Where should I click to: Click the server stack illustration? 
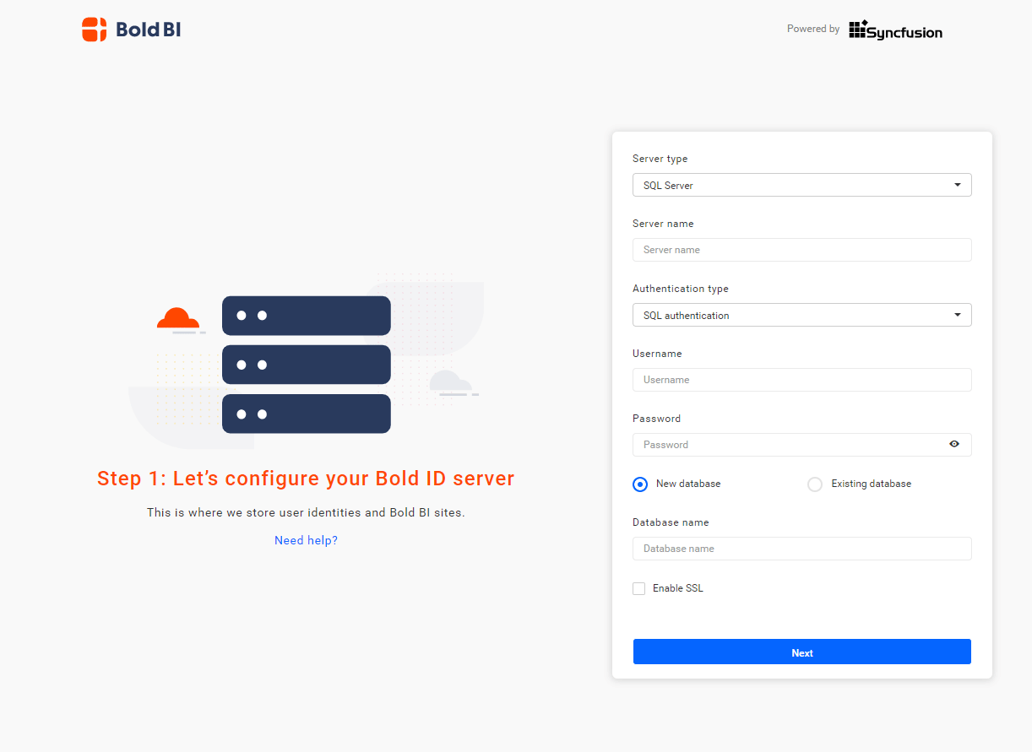[306, 365]
